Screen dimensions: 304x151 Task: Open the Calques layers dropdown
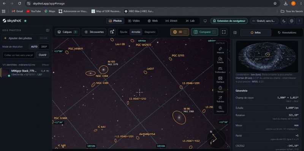click(x=67, y=32)
